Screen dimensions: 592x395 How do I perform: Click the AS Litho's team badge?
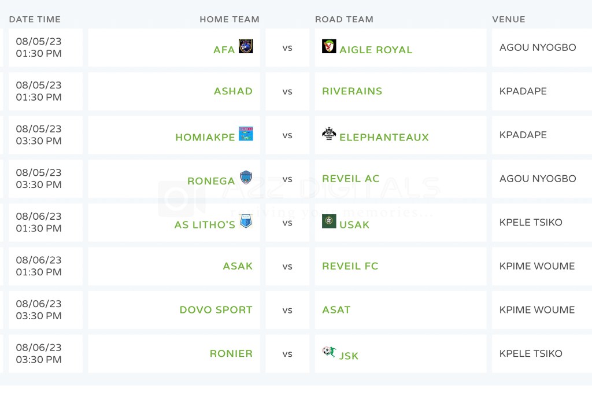tap(246, 221)
